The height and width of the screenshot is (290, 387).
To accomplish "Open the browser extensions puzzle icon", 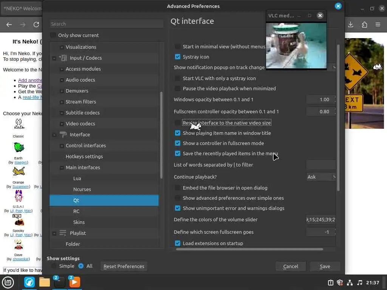I will 365,25.
